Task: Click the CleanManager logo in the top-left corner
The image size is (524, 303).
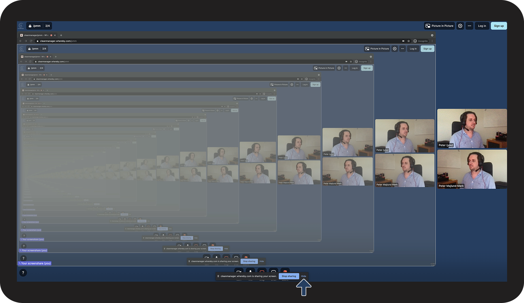Action: pyautogui.click(x=21, y=26)
